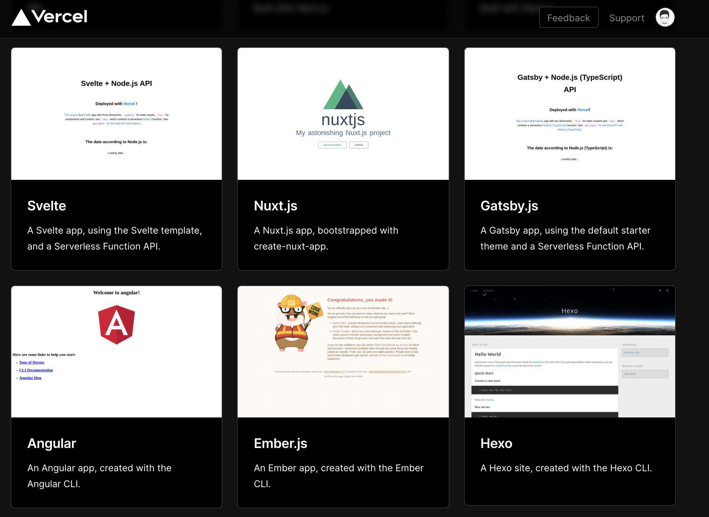The width and height of the screenshot is (709, 517).
Task: Click 'An Ember app, created with the Ember' description
Action: coord(339,468)
